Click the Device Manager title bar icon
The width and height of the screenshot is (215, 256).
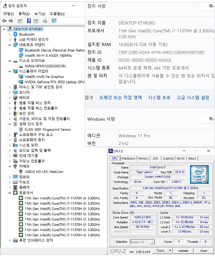coord(5,6)
